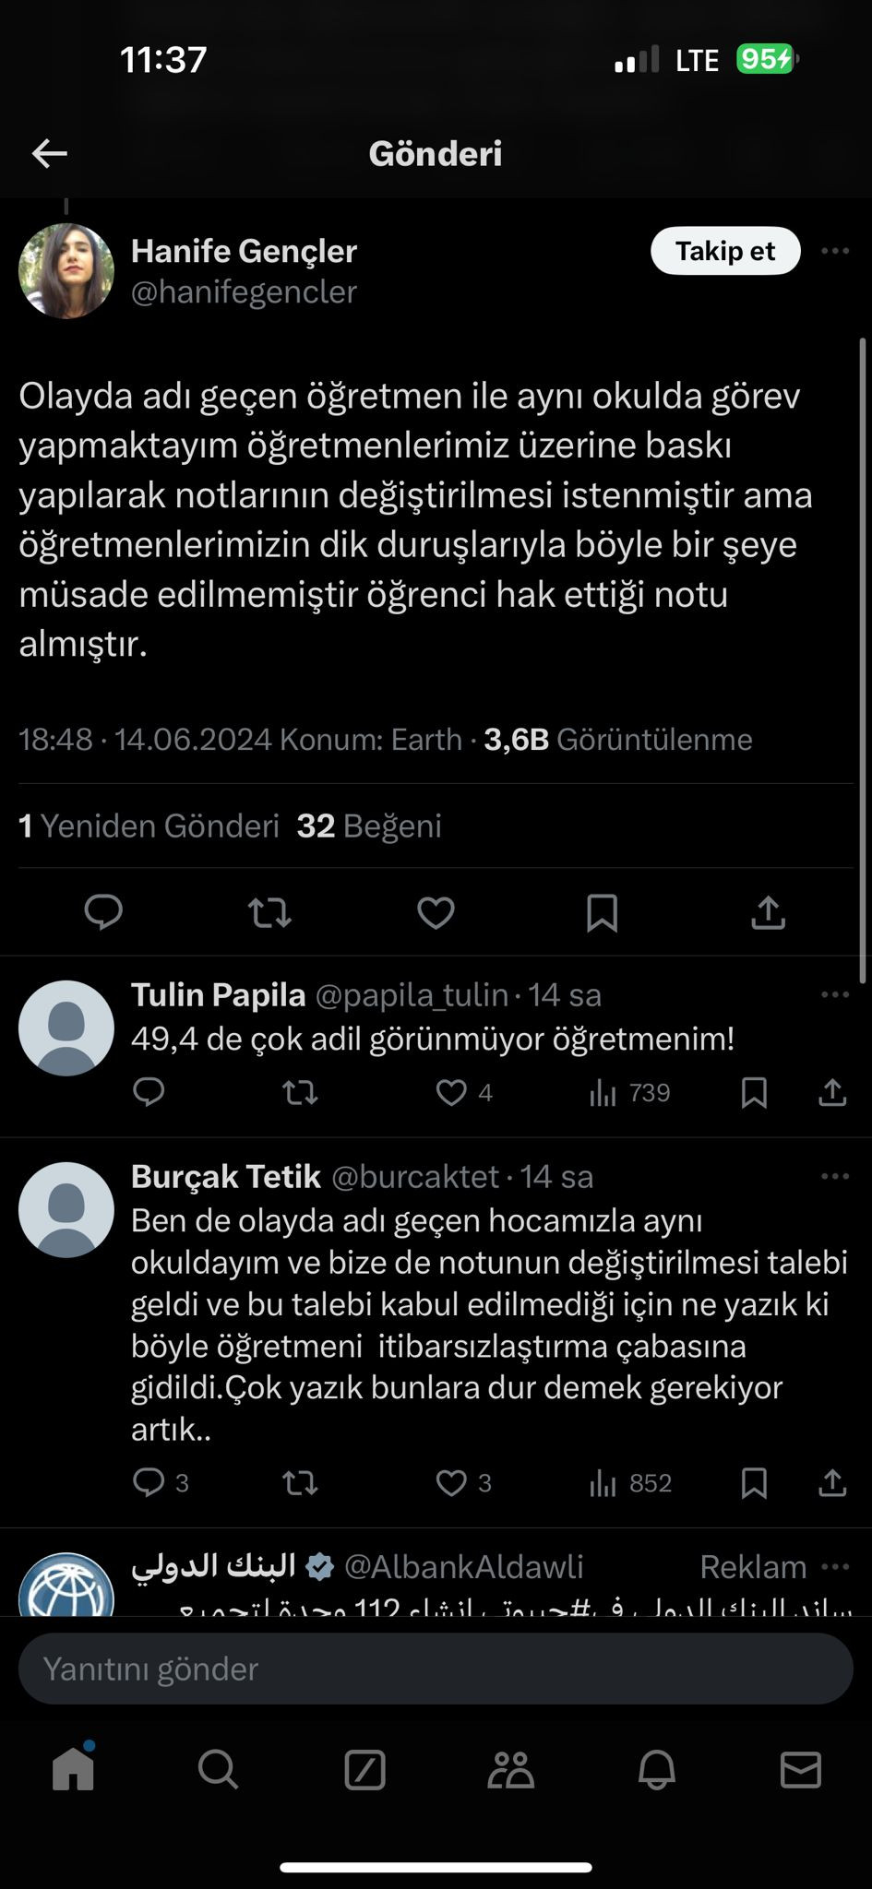Follow Hanife Gençler with Takip et
872x1889 pixels.
pos(725,251)
